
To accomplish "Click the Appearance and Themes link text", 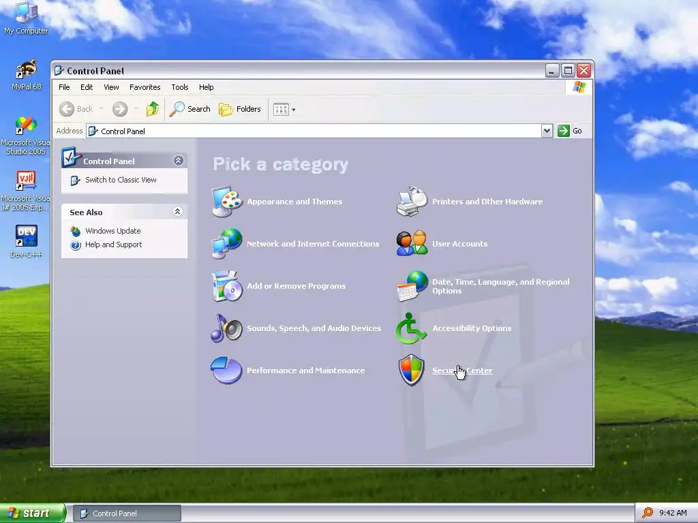I will pyautogui.click(x=294, y=202).
